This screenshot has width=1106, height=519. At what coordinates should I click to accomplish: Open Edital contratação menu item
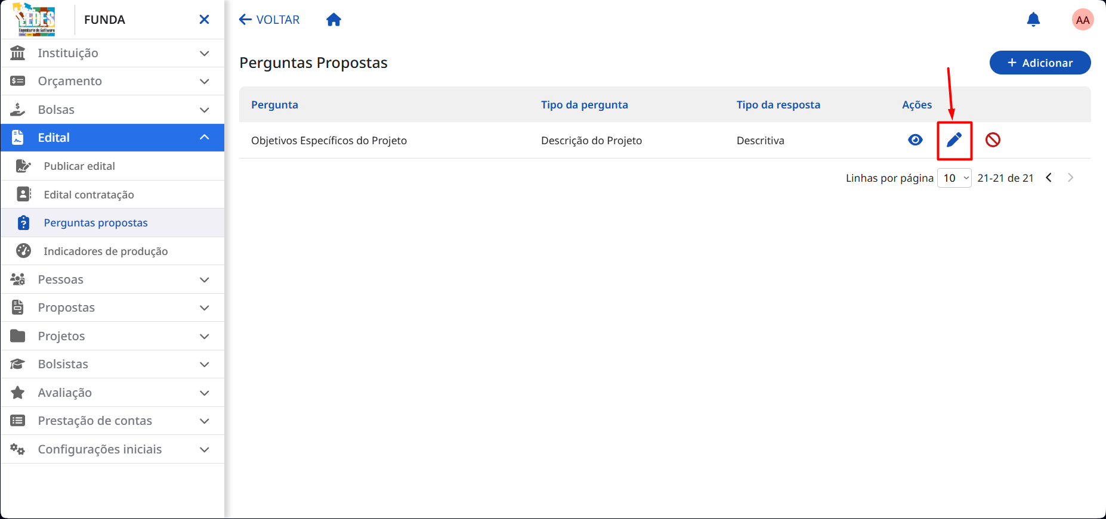113,194
